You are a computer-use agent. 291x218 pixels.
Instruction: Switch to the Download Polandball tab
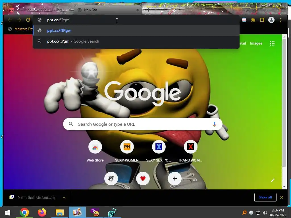coord(38,10)
